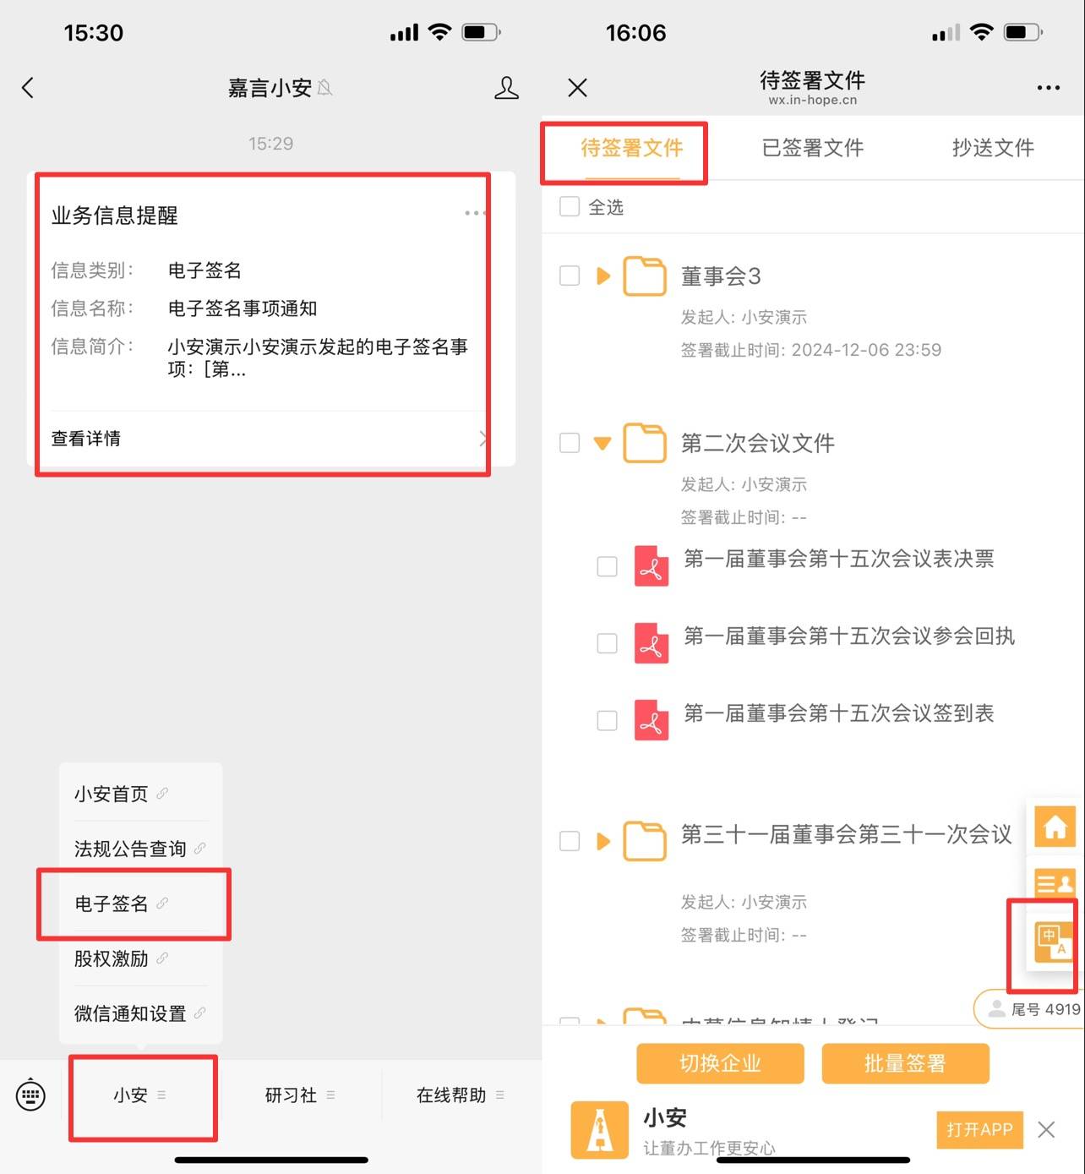Image resolution: width=1085 pixels, height=1174 pixels.
Task: Open the chat profile person icon
Action: [506, 88]
